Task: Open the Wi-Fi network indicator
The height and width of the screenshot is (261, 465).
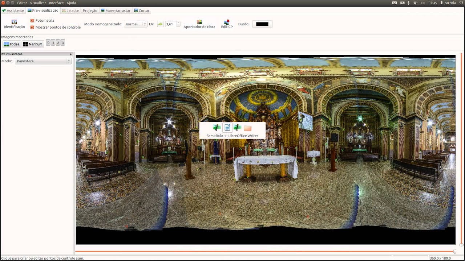Action: coord(415,3)
